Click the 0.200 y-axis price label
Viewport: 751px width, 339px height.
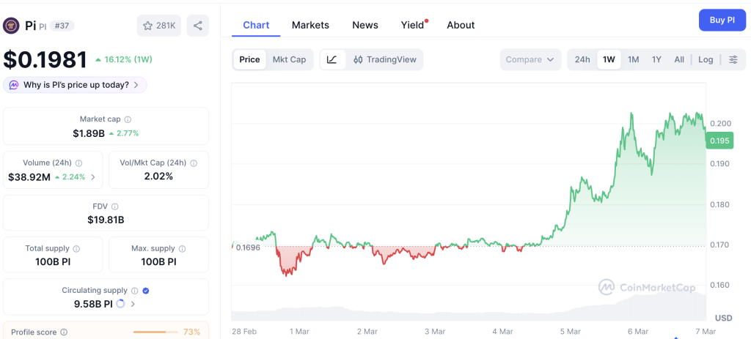720,123
